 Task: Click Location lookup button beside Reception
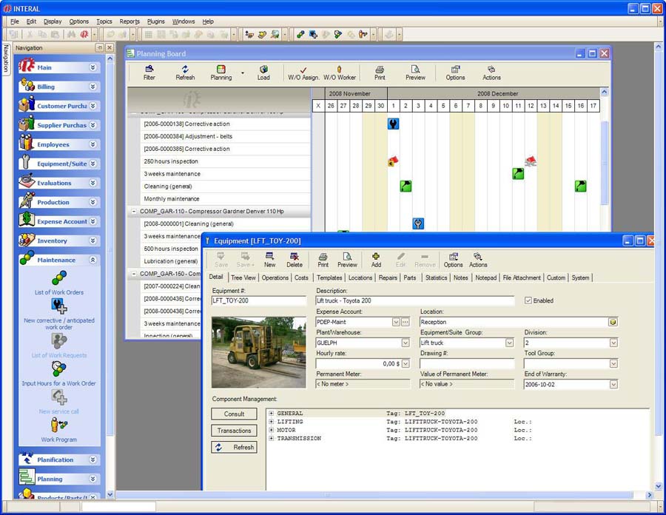(x=613, y=323)
